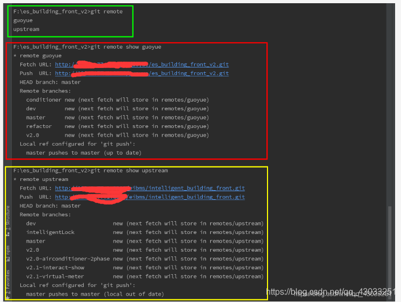Click the 'dev' branch line under remotes/guoyue

click(x=117, y=109)
